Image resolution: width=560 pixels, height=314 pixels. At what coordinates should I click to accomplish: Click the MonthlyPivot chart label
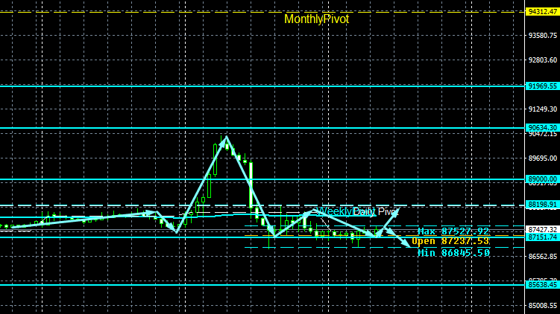[316, 19]
